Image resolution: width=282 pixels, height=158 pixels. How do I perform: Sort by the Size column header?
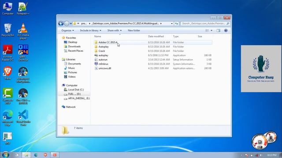(200, 36)
